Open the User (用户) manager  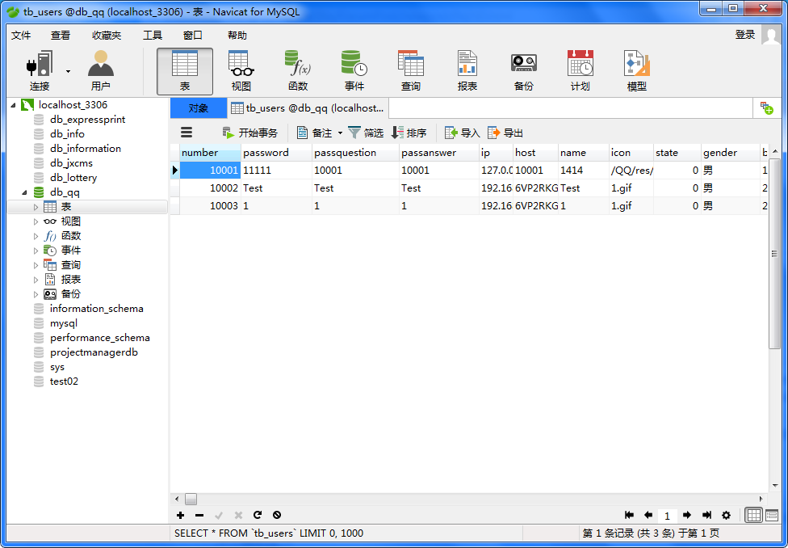pyautogui.click(x=100, y=71)
